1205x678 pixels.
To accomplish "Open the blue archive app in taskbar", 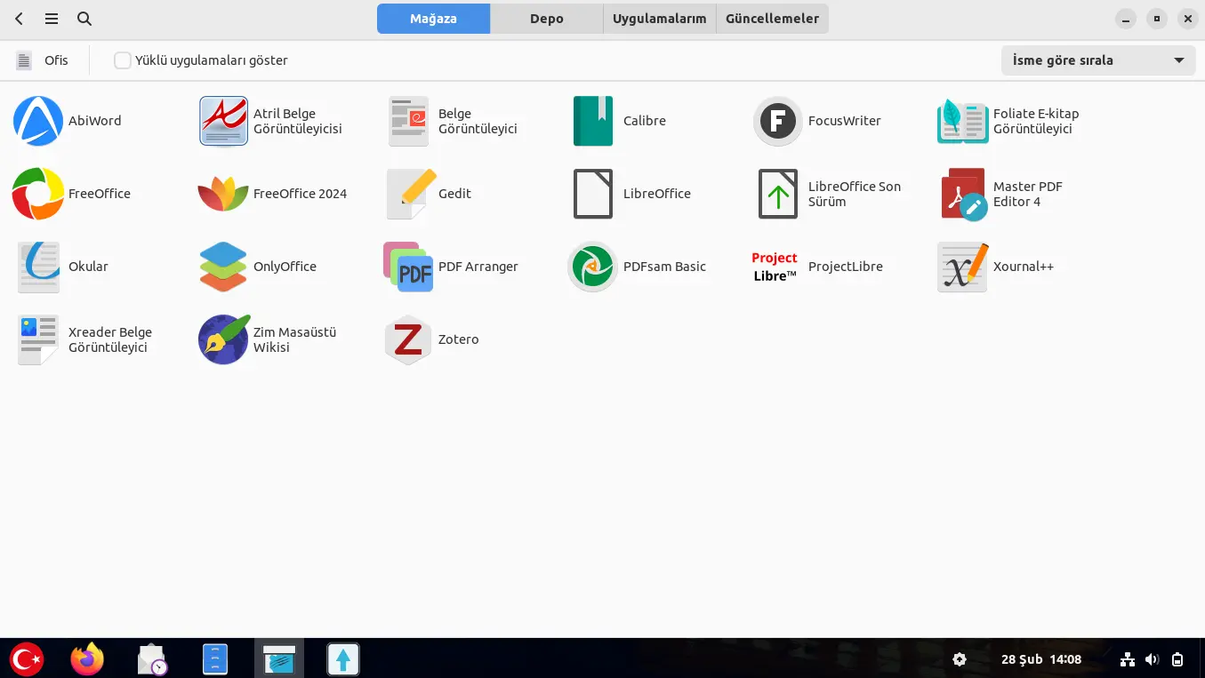I will pos(216,659).
